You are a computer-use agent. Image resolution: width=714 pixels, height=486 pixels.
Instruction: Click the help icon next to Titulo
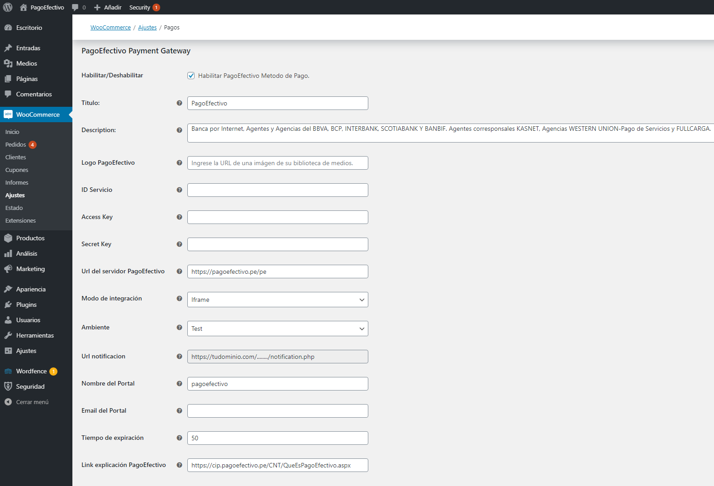click(x=179, y=103)
